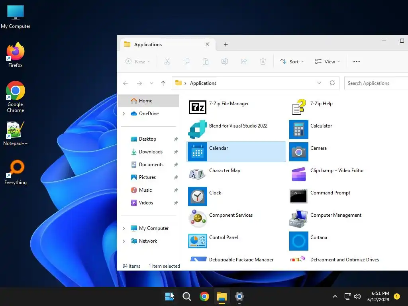Show hidden tray icons chevron
This screenshot has width=408, height=306.
click(335, 296)
